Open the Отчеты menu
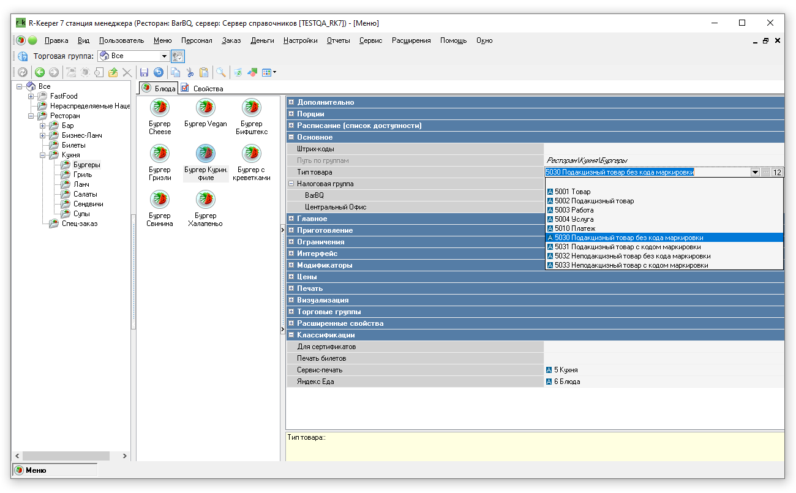The image size is (796, 493). (338, 40)
